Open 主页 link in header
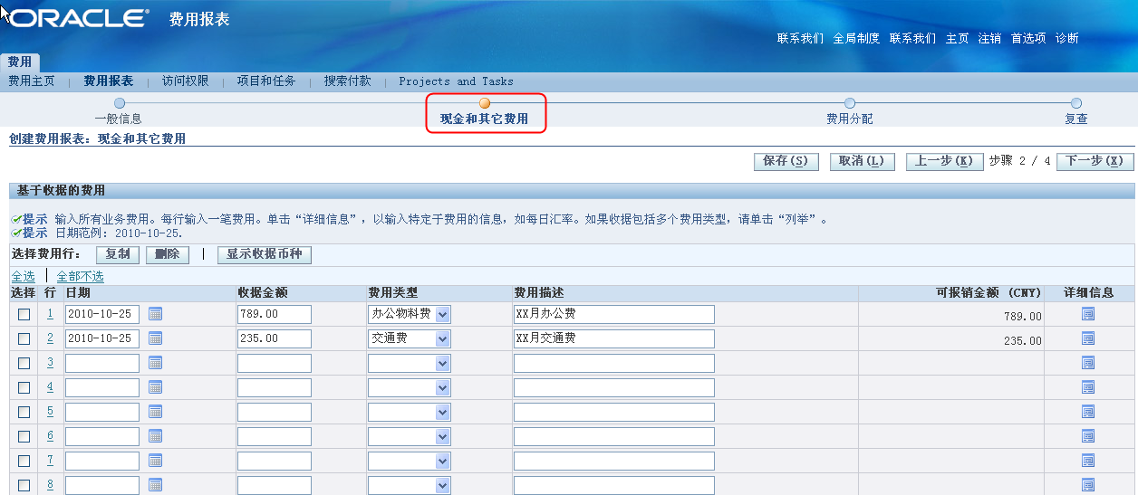The image size is (1138, 495). pos(957,38)
